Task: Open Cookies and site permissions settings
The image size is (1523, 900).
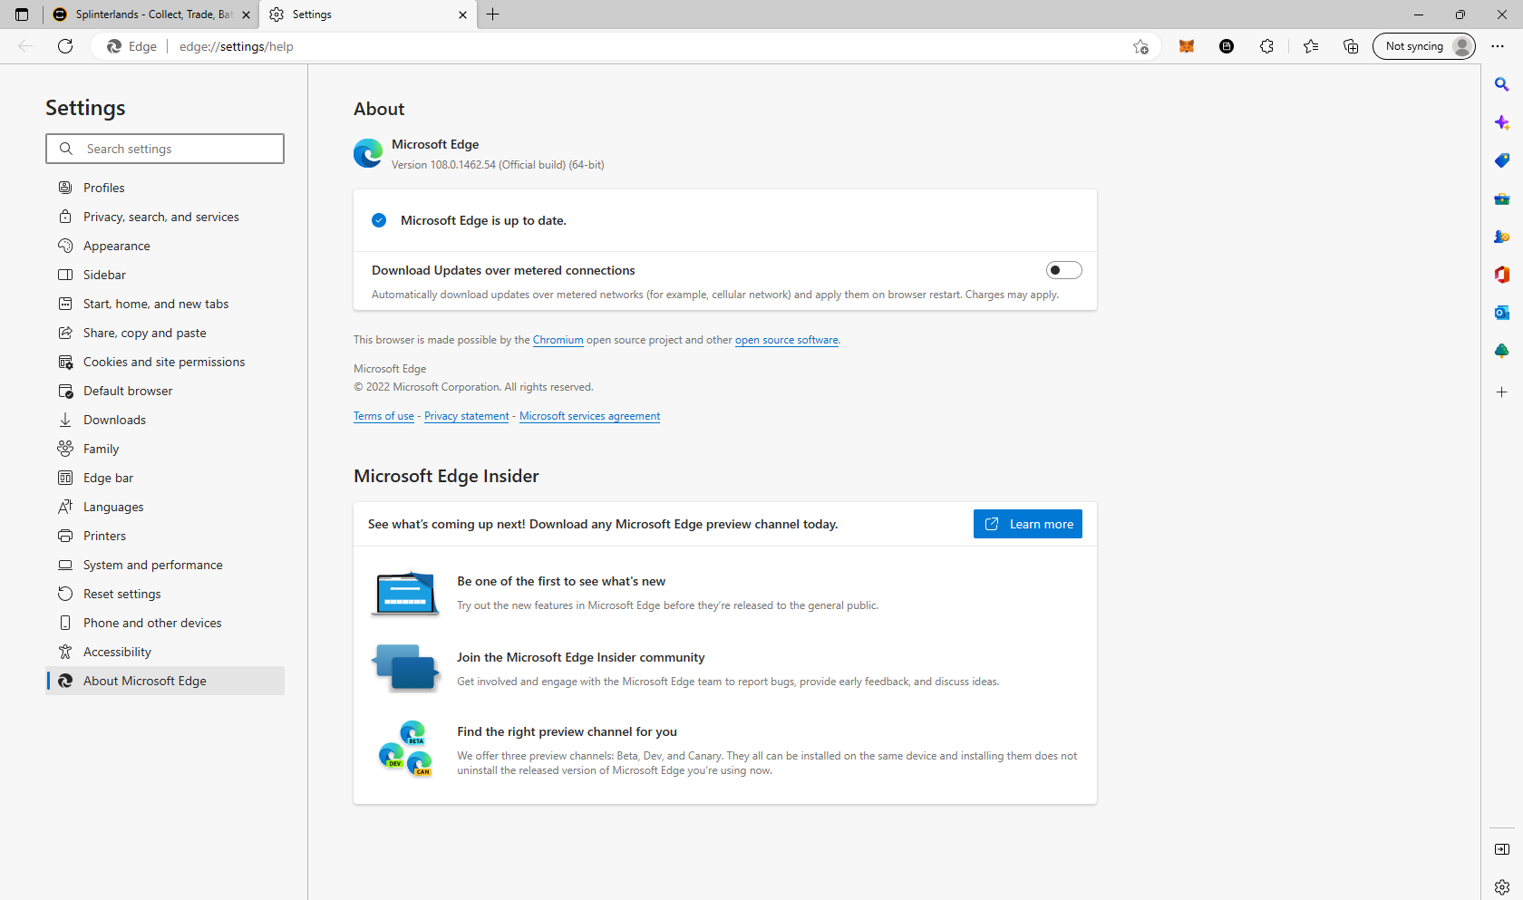Action: [x=165, y=362]
